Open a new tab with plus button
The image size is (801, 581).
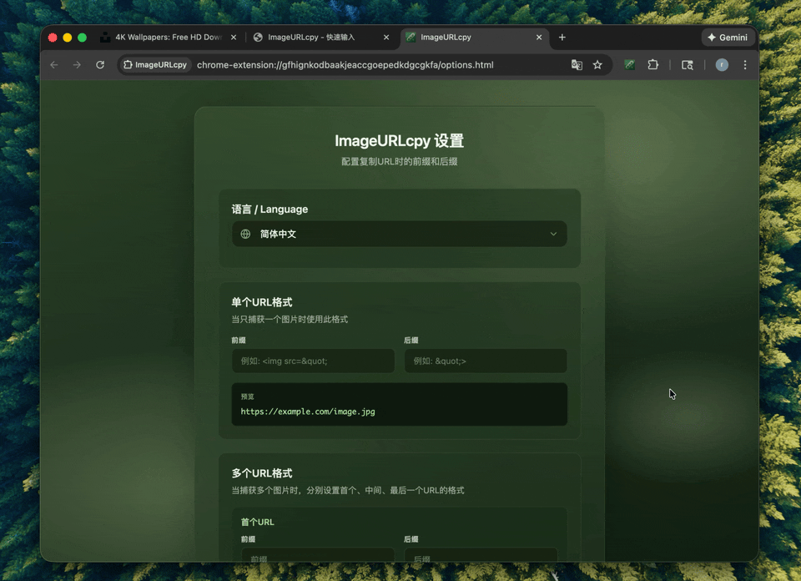[x=562, y=38]
